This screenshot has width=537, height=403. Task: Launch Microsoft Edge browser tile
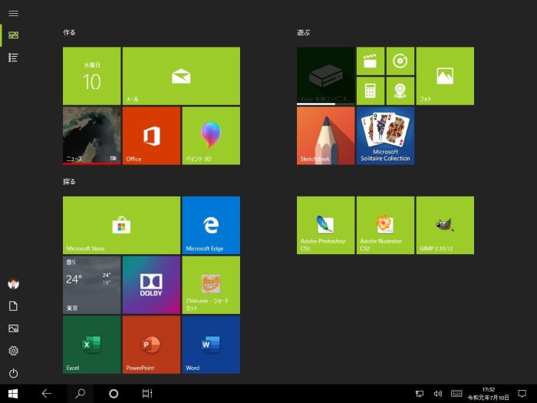coord(211,225)
